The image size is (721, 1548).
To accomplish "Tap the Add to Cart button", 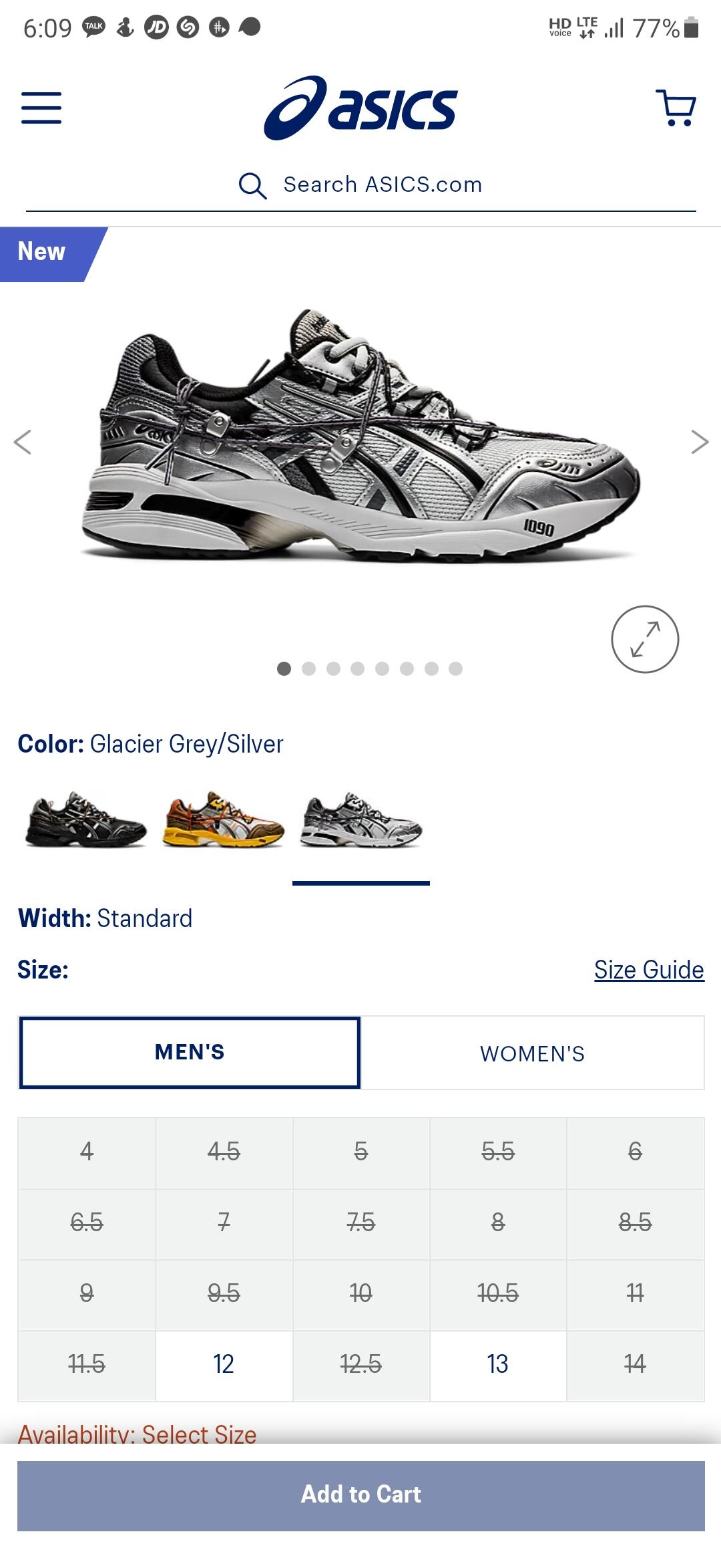I will click(360, 1496).
